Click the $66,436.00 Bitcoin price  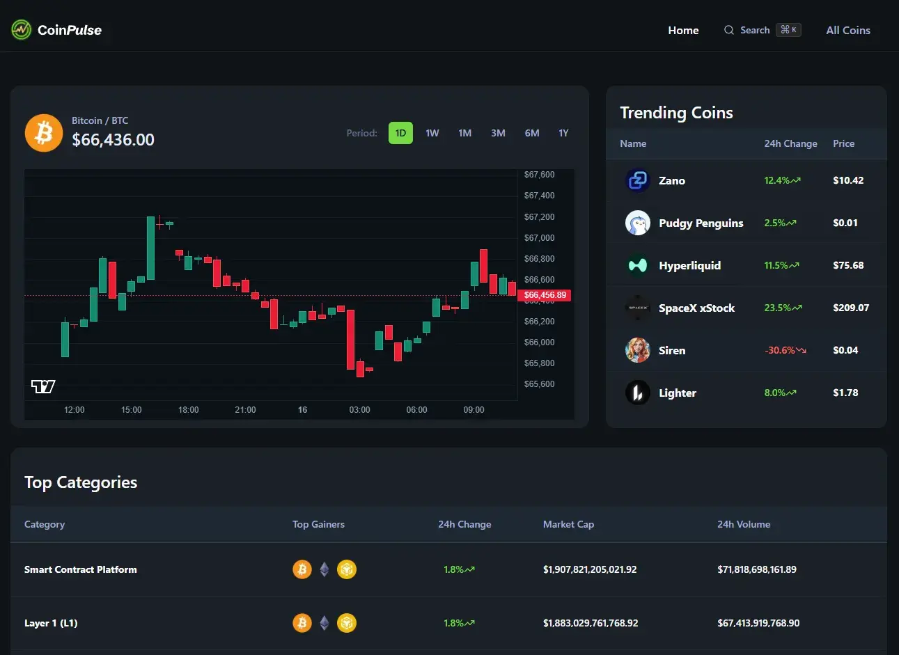[114, 140]
